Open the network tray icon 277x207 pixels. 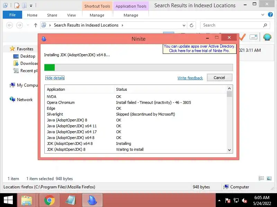(236, 200)
